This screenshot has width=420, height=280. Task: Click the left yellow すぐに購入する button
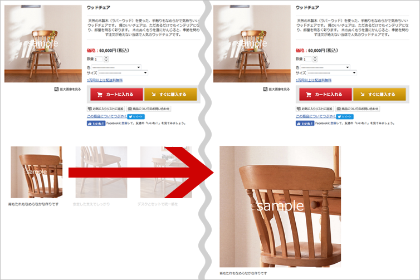pyautogui.click(x=170, y=94)
